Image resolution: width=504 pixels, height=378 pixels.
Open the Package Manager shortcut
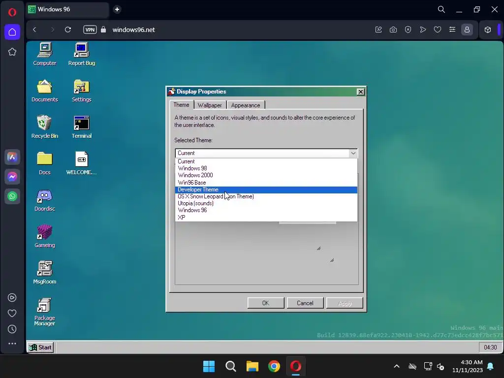pos(45,312)
